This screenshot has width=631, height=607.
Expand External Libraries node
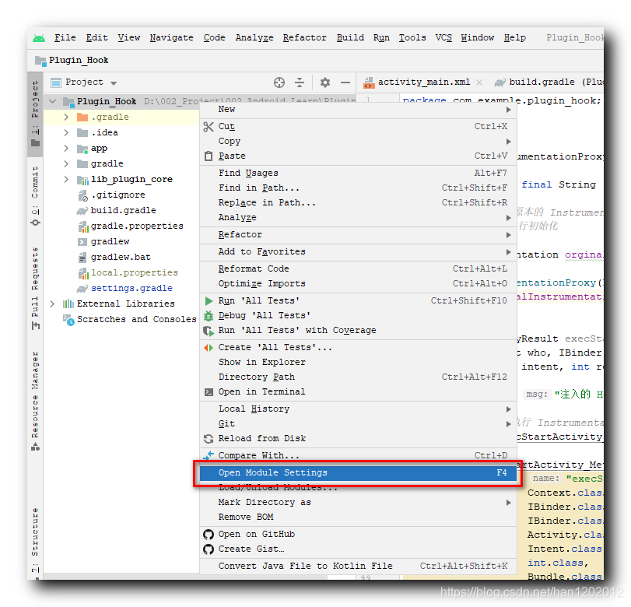(52, 303)
